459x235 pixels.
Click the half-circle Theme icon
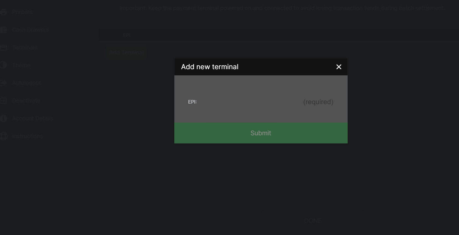click(x=3, y=65)
